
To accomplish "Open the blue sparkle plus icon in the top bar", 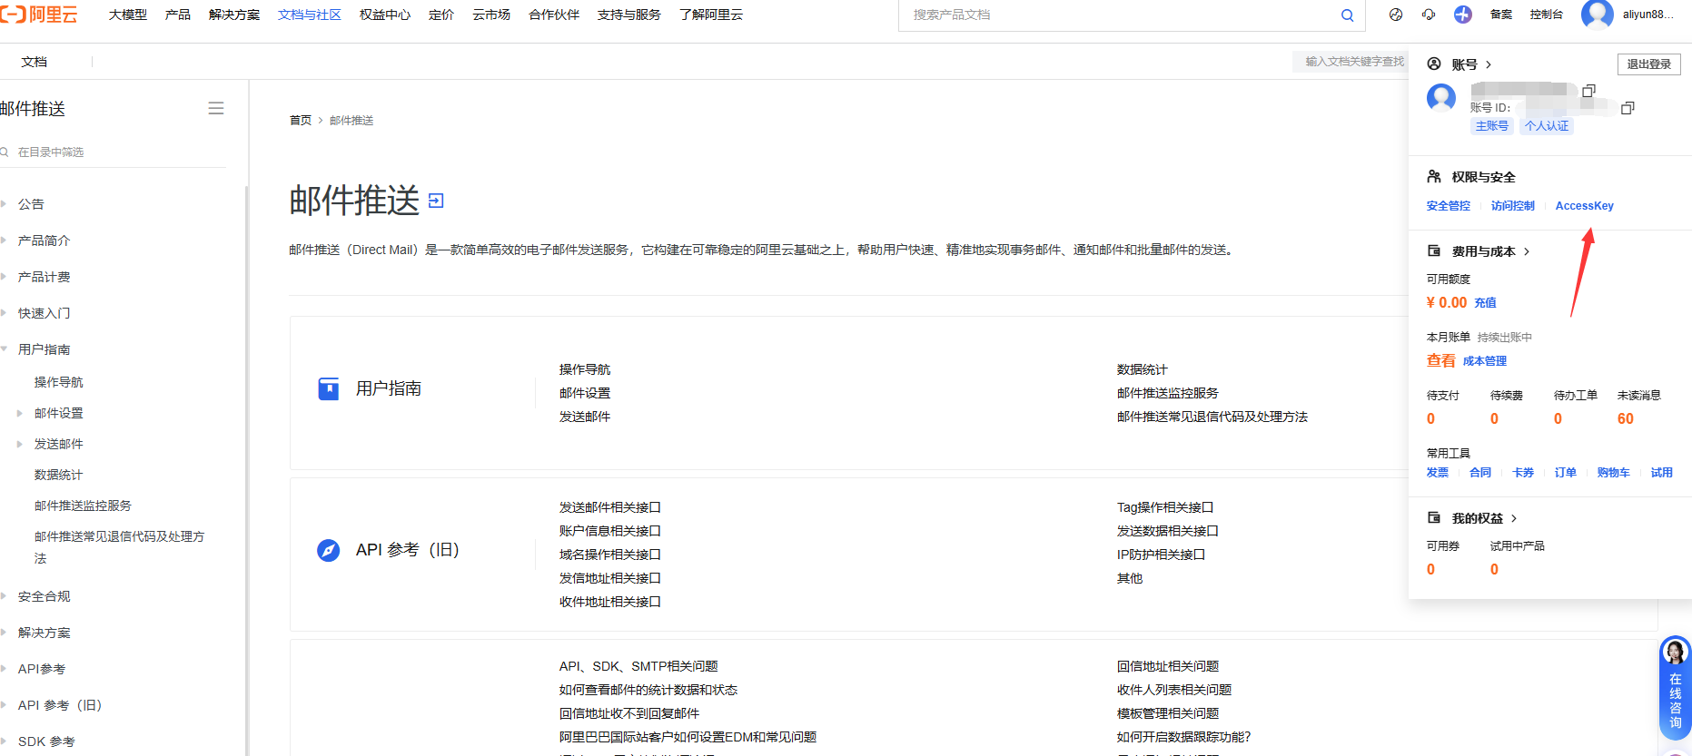I will point(1463,15).
